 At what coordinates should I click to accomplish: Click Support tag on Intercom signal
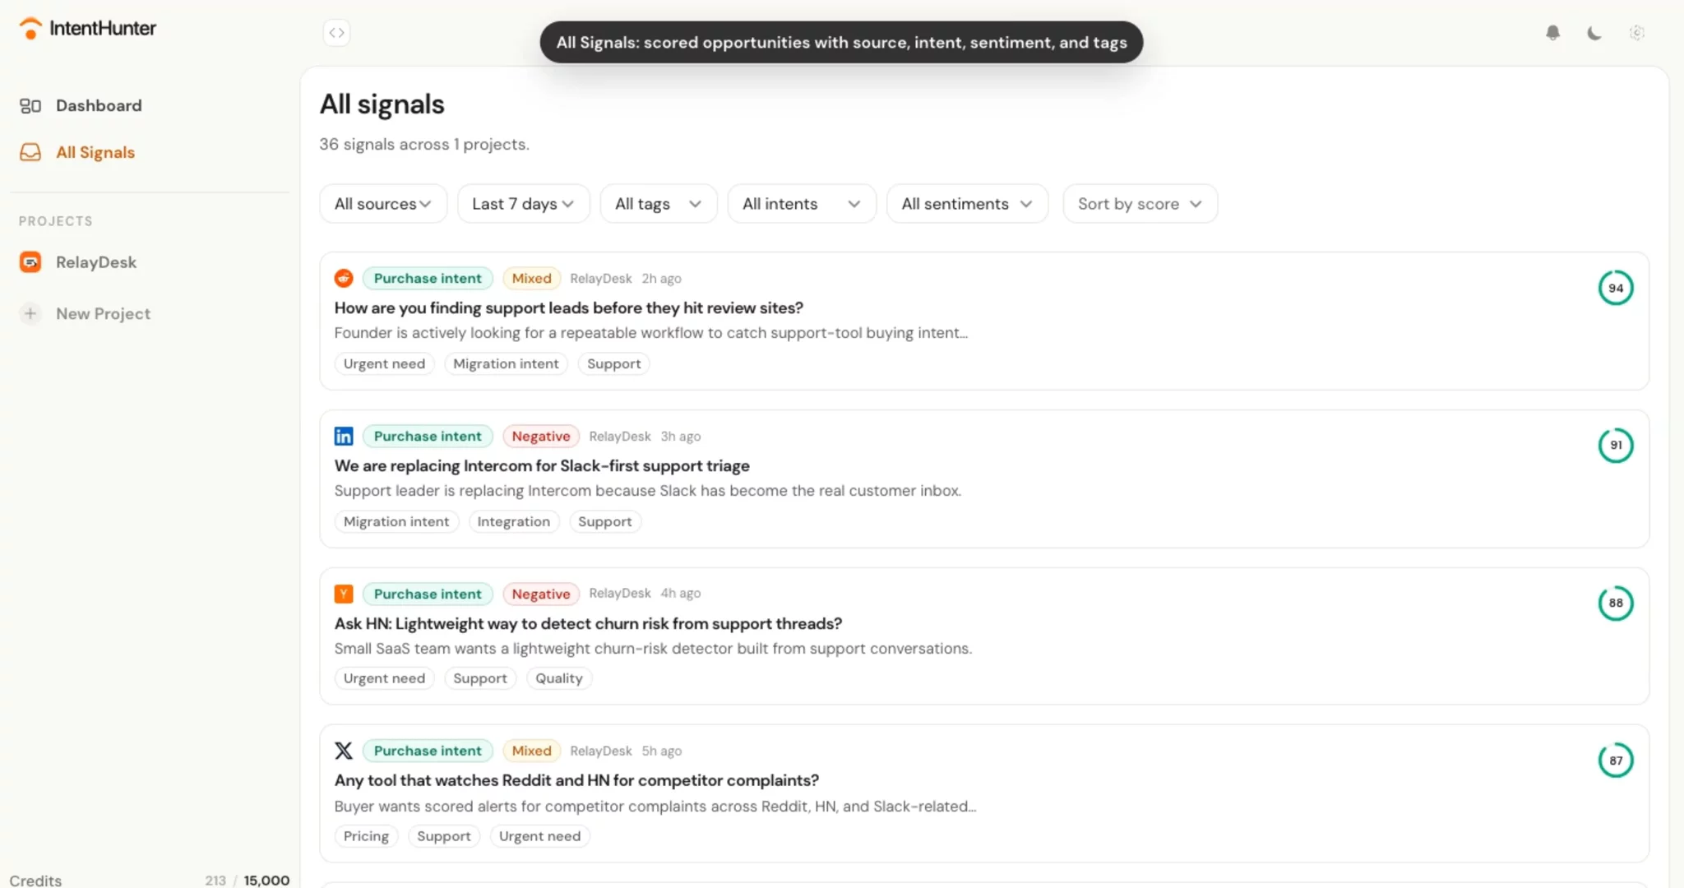click(605, 521)
